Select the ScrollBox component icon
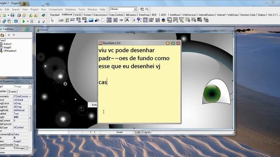This screenshot has width=280, height=157. click(109, 20)
